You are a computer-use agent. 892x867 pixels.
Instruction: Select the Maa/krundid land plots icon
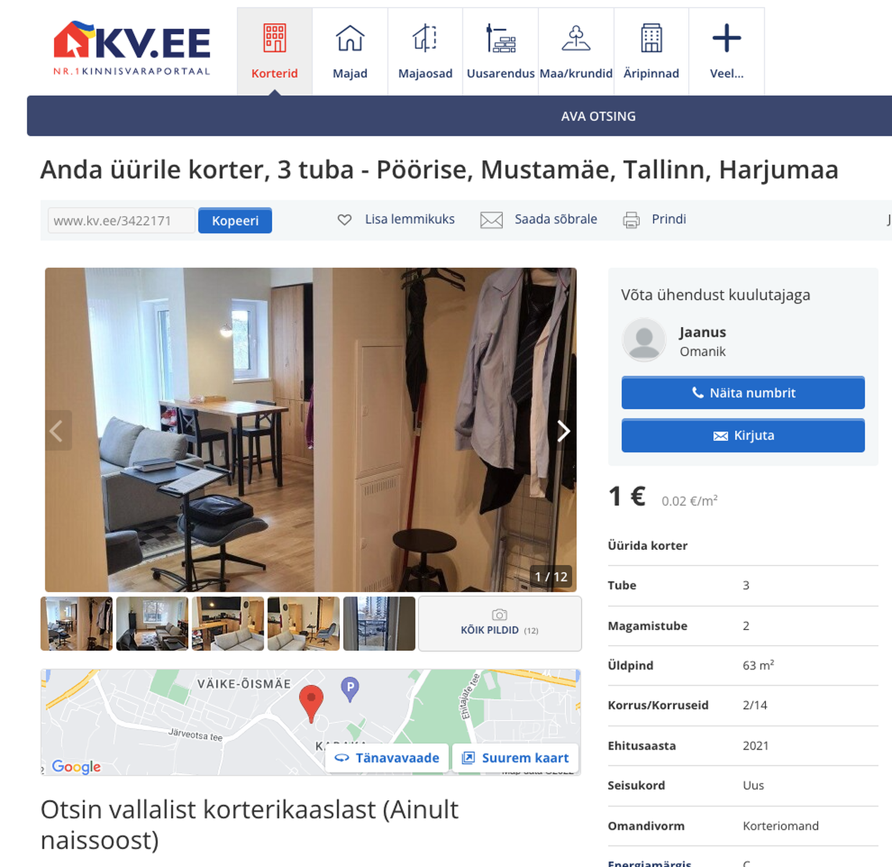pos(576,38)
